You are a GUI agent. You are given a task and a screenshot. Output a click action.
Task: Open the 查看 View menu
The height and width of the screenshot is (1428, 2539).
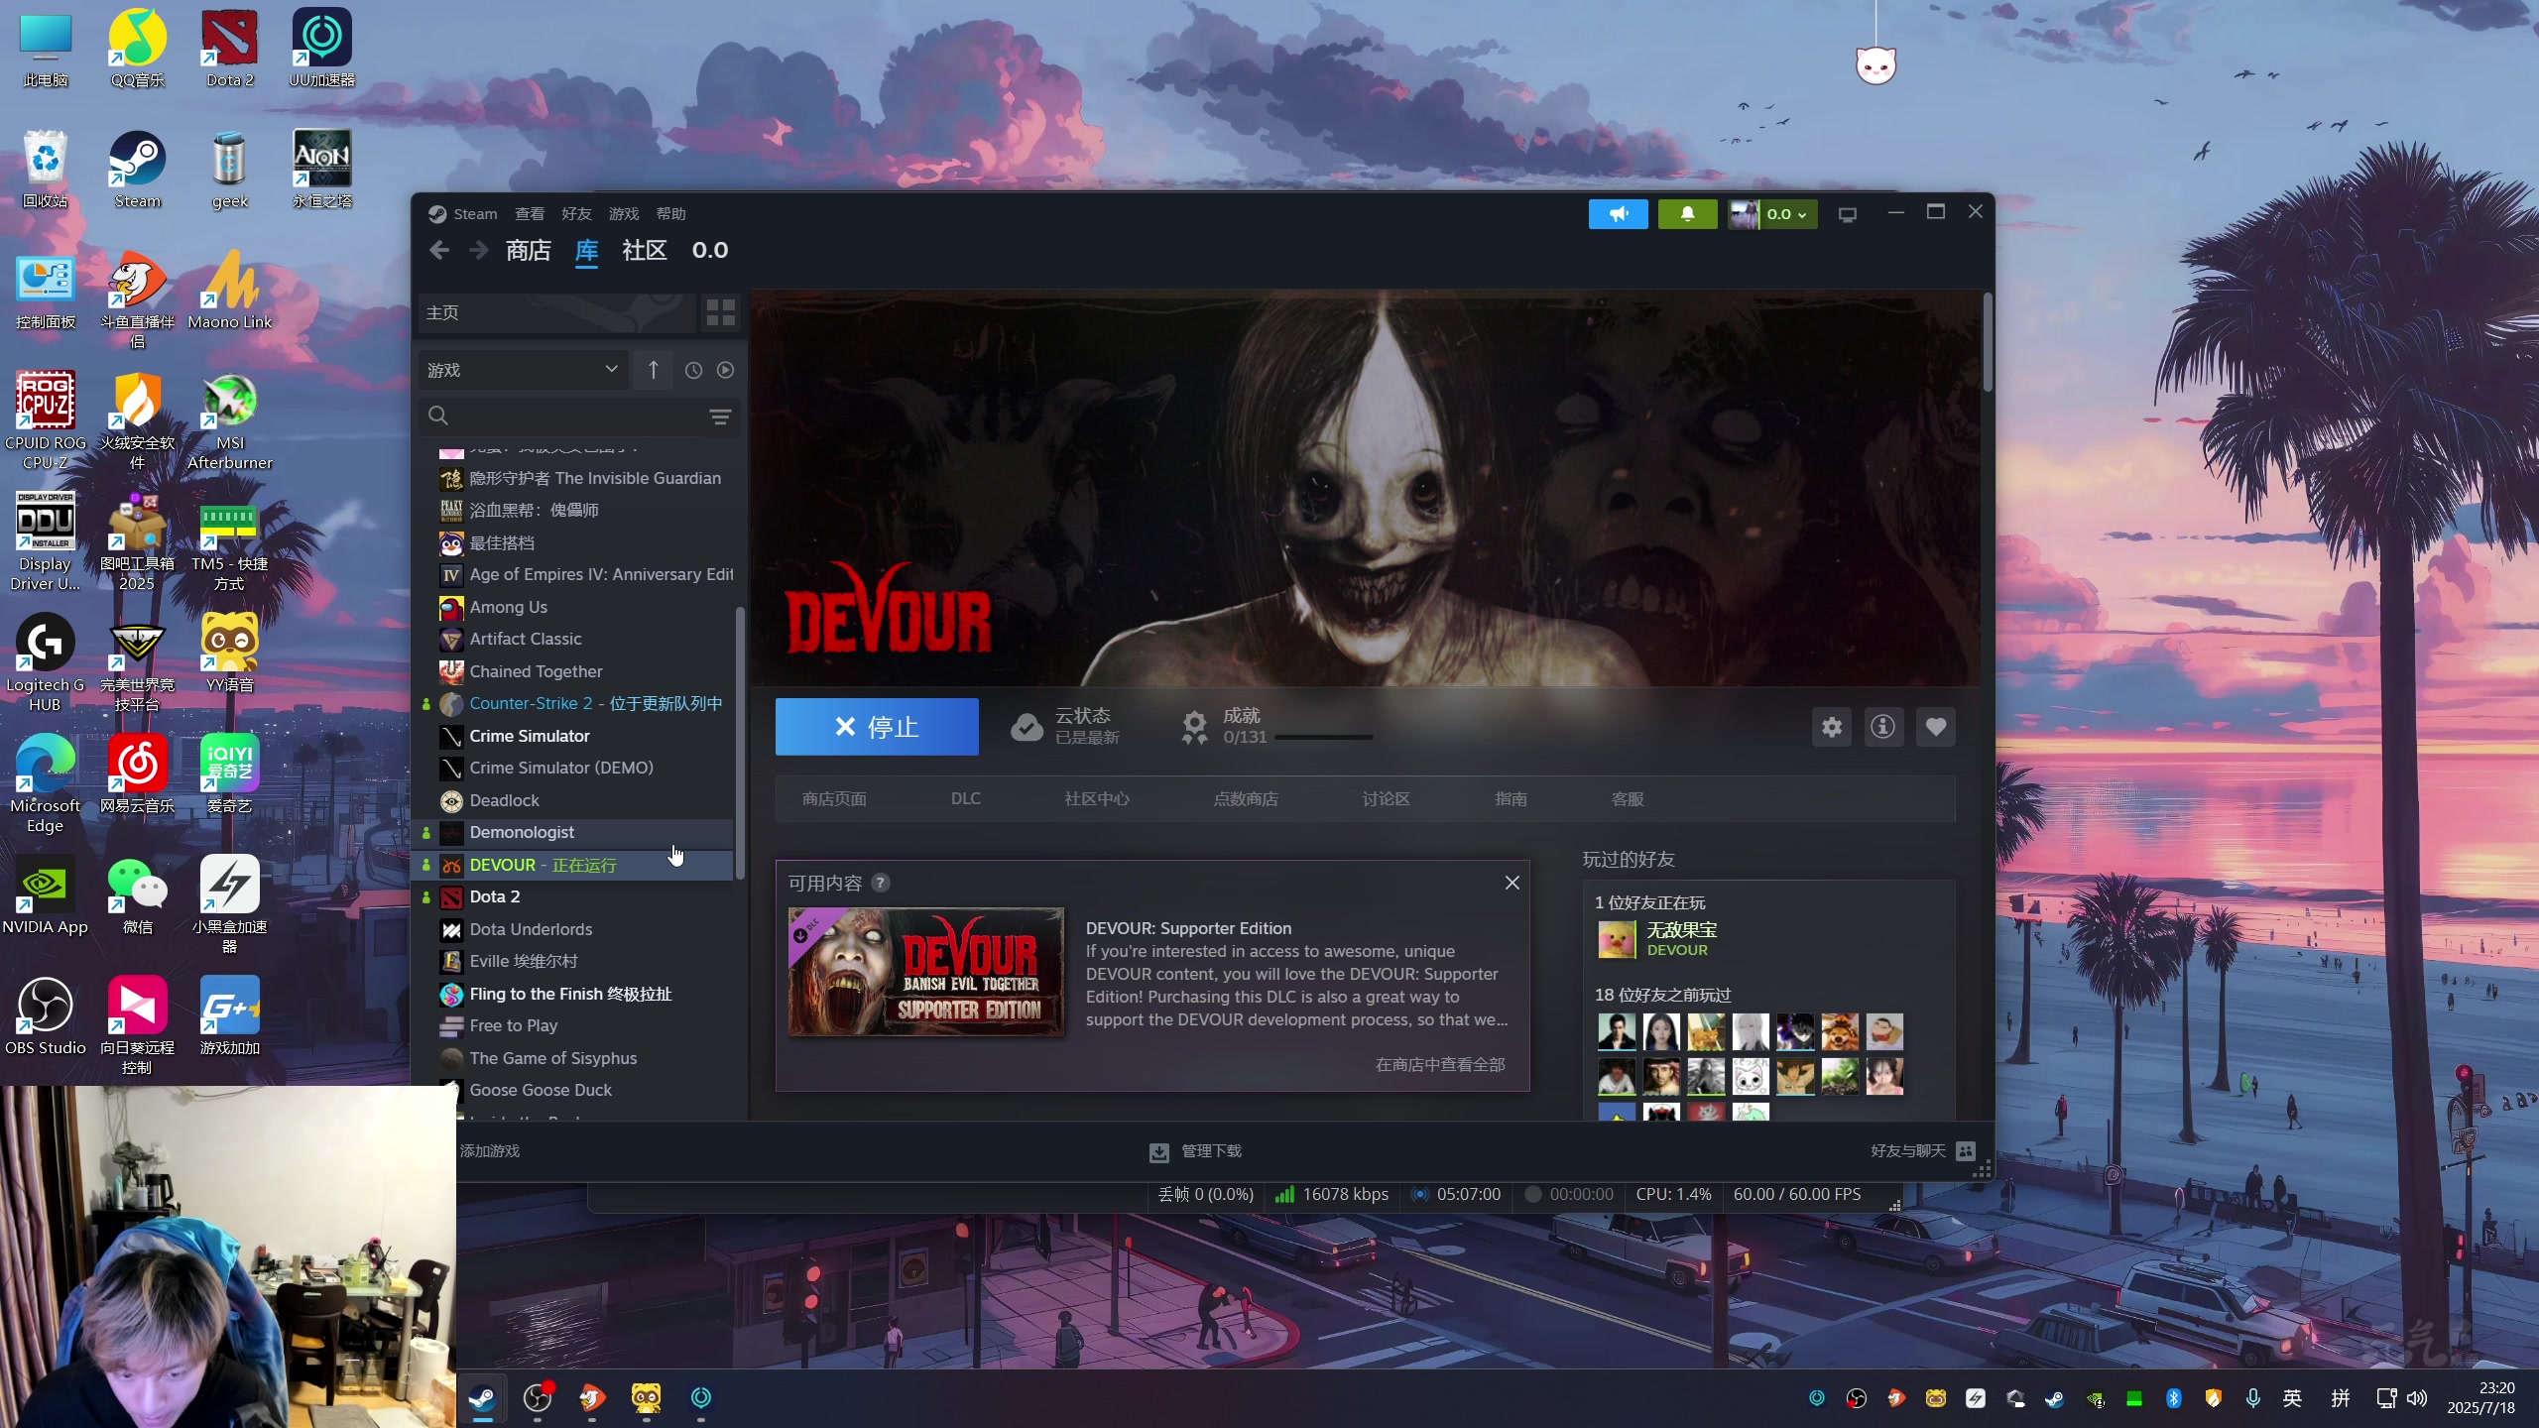click(530, 214)
